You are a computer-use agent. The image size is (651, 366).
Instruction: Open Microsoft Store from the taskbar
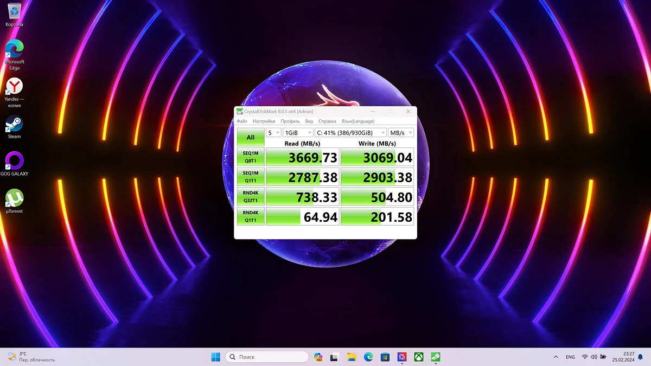385,357
